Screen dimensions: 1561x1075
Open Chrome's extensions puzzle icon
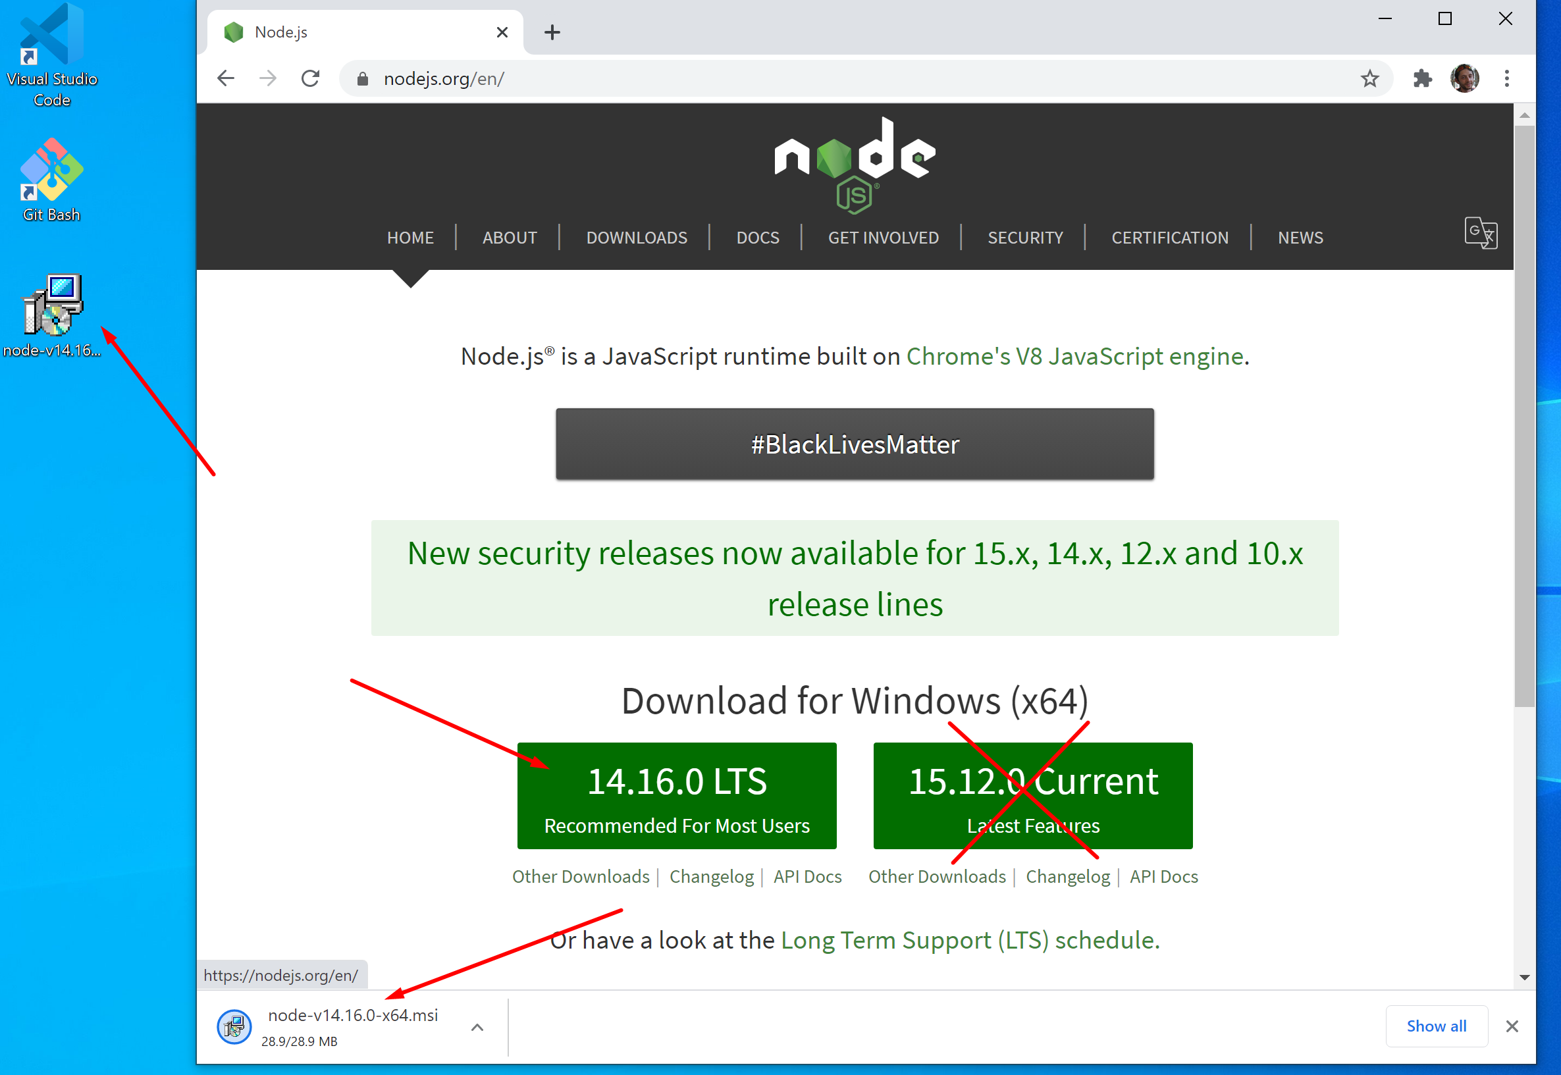coord(1422,79)
